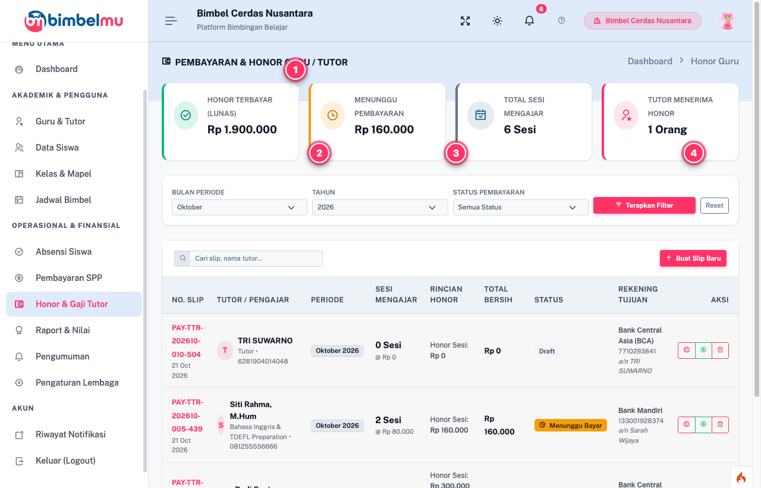Delete the TRI SUWARNO slip
Screen dimensions: 761x488
pyautogui.click(x=720, y=351)
